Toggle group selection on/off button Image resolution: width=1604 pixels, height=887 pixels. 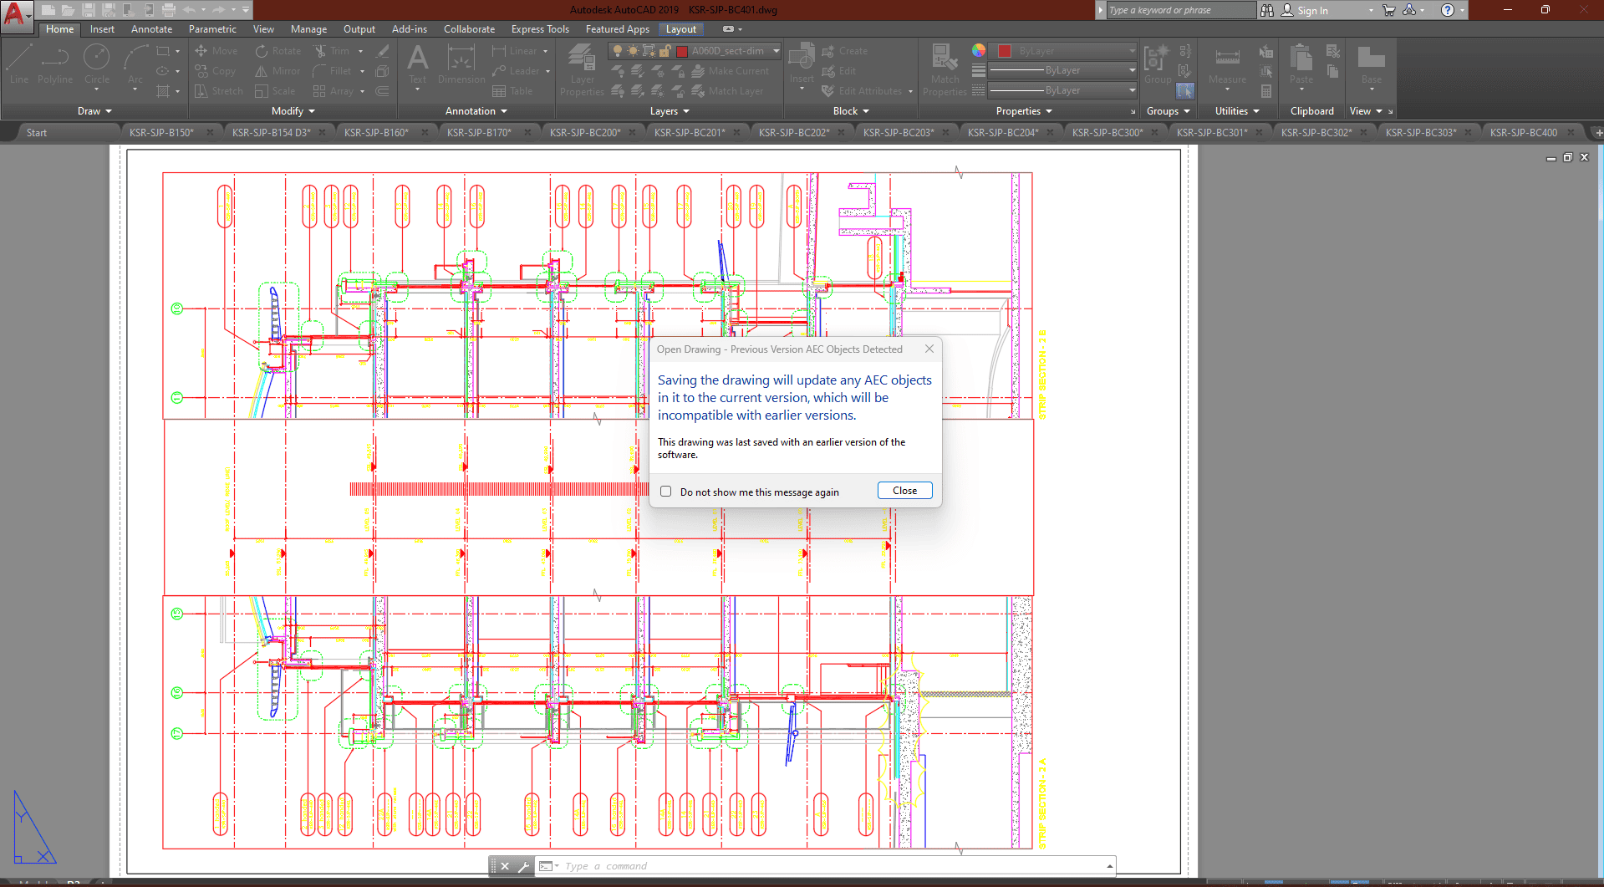pyautogui.click(x=1184, y=90)
